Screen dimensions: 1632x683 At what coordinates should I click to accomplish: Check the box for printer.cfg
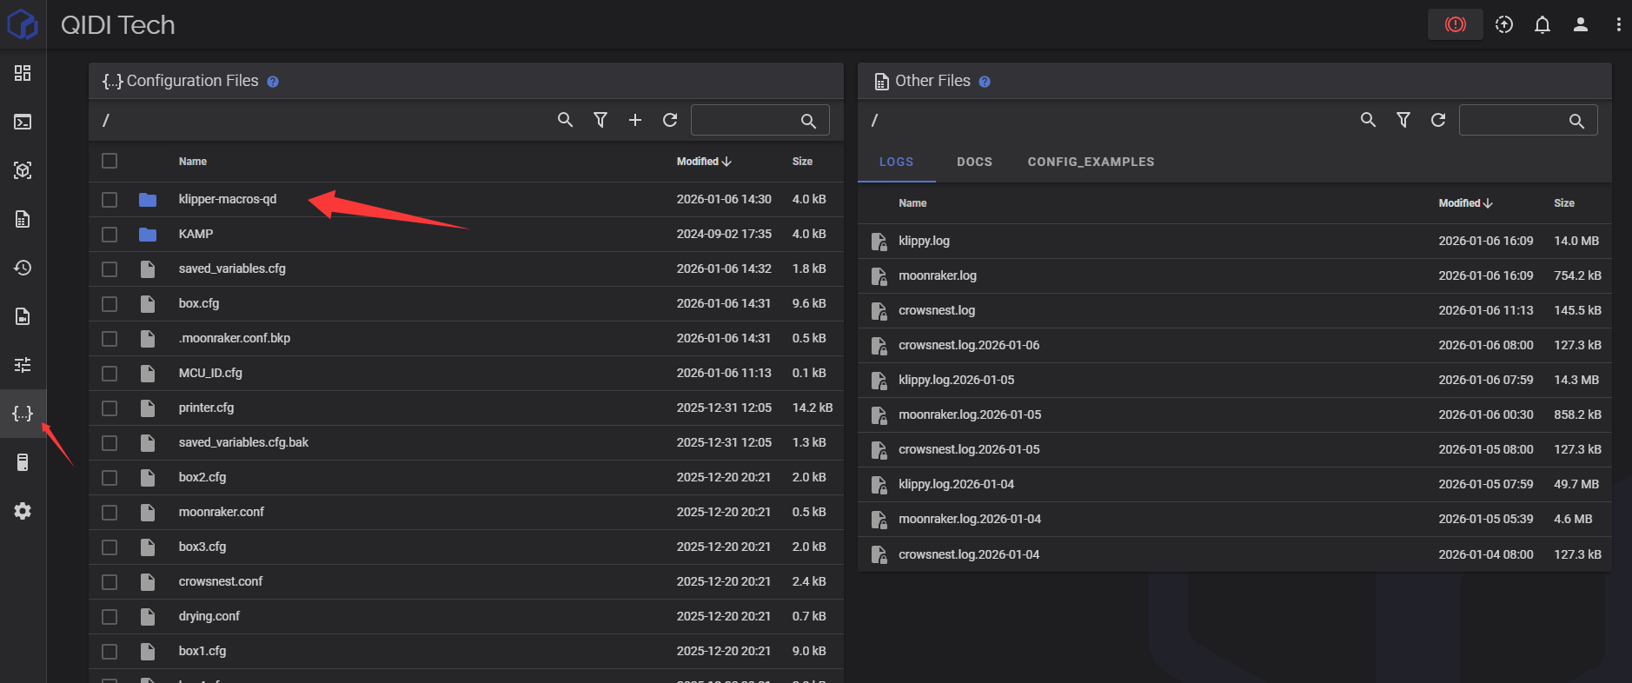point(109,408)
